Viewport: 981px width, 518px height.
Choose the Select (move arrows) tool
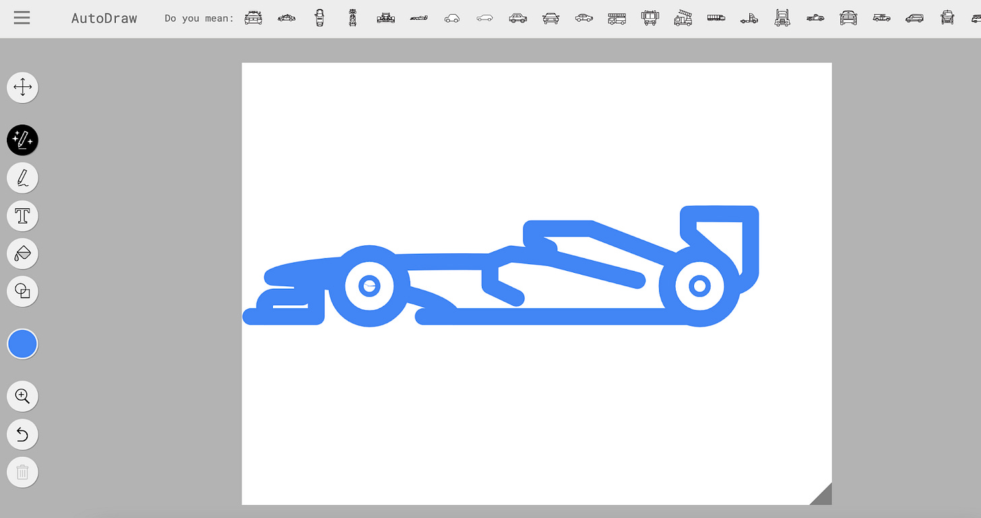tap(23, 88)
